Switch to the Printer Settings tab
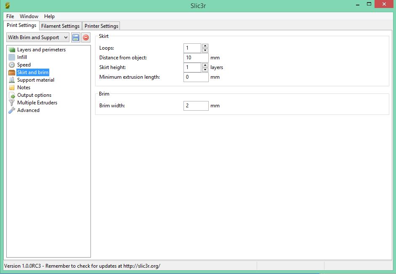396x274 pixels. 101,26
